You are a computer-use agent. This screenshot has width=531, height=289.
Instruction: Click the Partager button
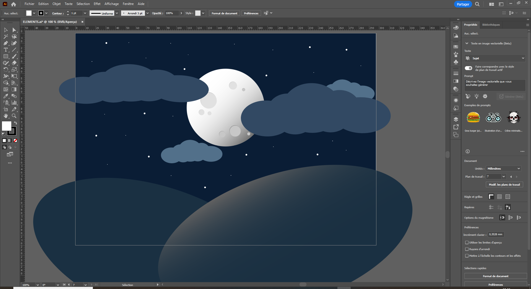click(463, 4)
